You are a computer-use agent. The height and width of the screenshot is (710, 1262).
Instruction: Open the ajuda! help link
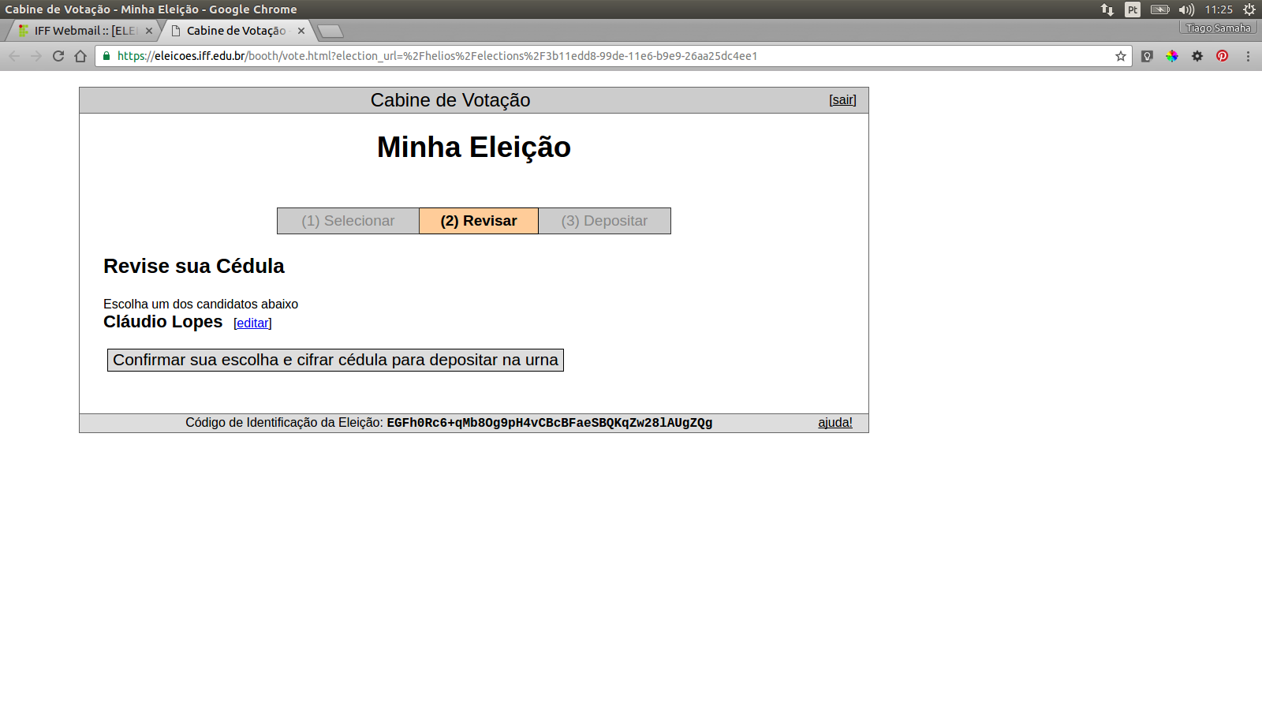pyautogui.click(x=835, y=423)
